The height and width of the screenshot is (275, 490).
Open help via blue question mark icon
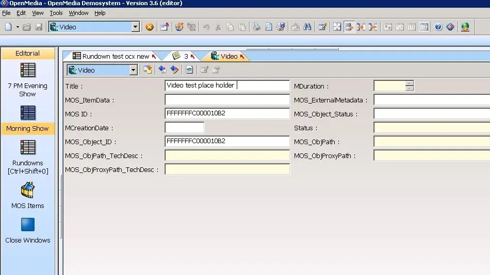point(438,27)
